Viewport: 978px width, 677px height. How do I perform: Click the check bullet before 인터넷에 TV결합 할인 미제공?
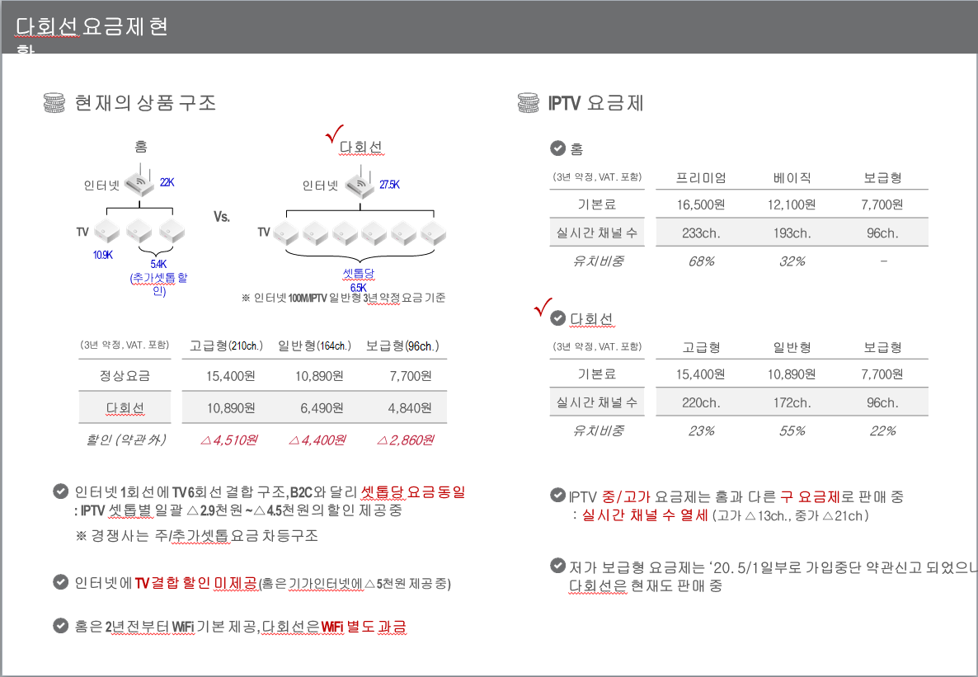(x=60, y=582)
